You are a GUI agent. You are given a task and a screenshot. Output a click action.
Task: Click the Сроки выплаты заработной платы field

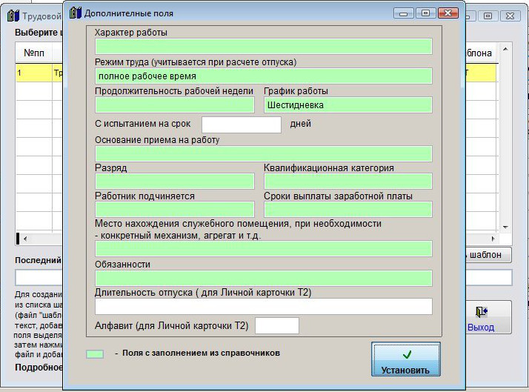point(347,210)
